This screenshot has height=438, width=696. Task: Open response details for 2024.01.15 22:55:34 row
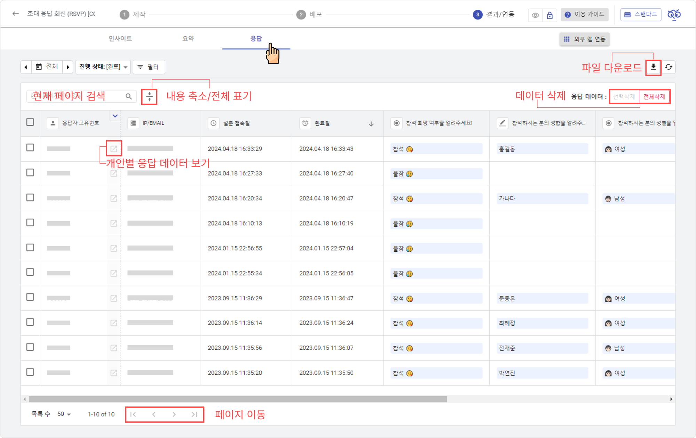tap(114, 273)
